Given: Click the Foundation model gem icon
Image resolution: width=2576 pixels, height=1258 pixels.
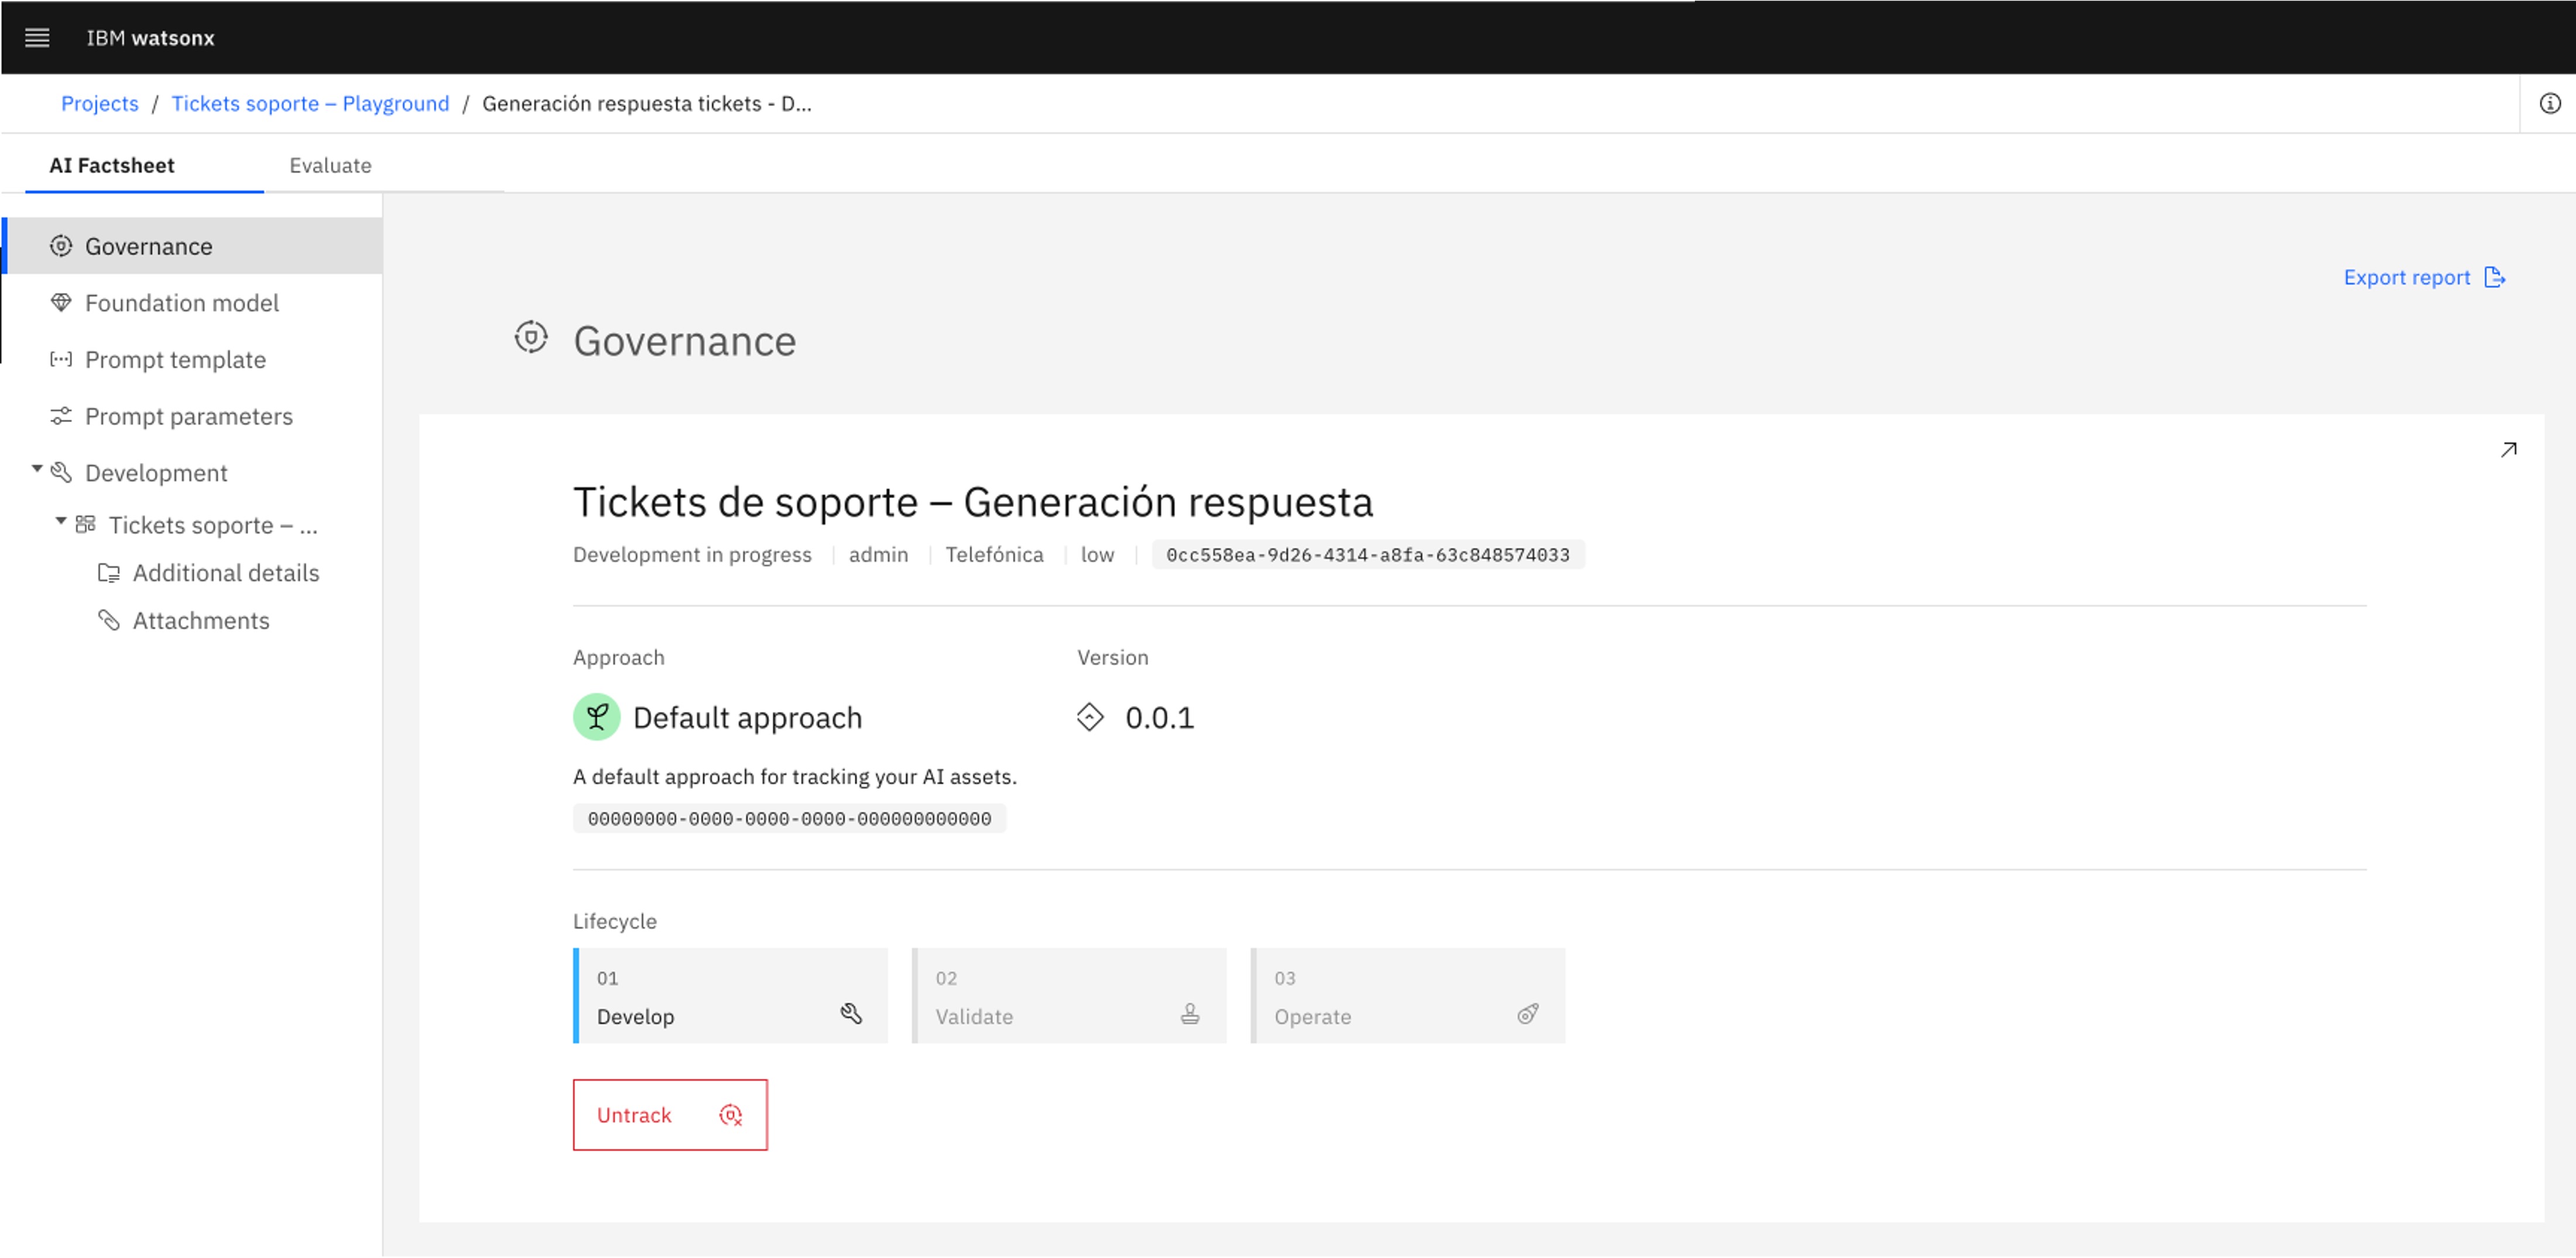Looking at the screenshot, I should pyautogui.click(x=61, y=302).
